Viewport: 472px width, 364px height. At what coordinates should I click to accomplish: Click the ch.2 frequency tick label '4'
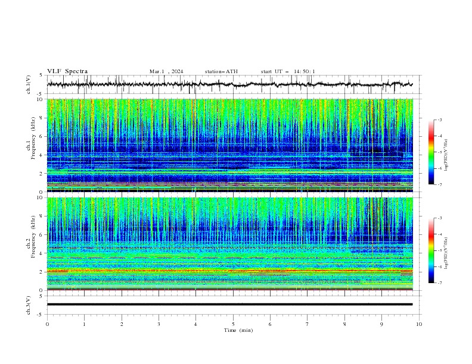42,253
